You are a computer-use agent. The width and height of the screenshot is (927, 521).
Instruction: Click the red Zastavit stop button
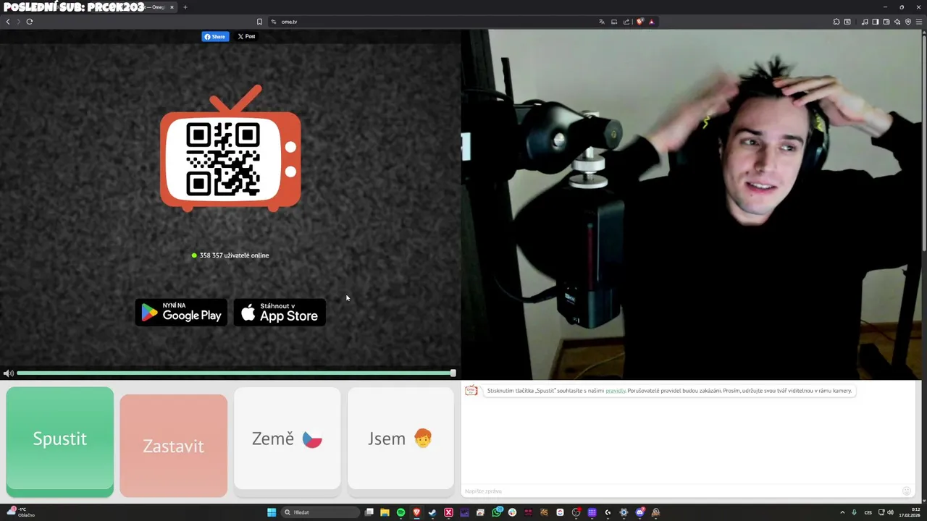173,446
